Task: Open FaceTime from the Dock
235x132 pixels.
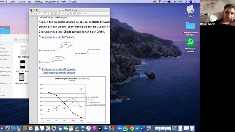Action: [65, 128]
